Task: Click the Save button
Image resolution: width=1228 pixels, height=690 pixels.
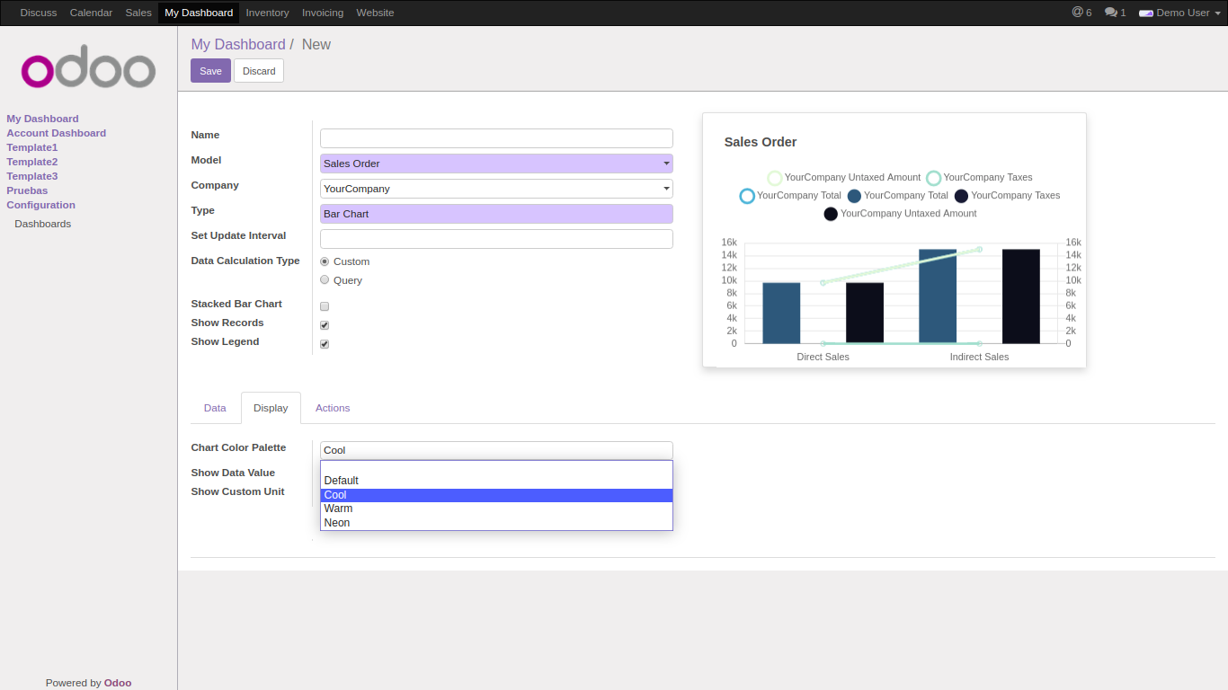Action: pos(210,71)
